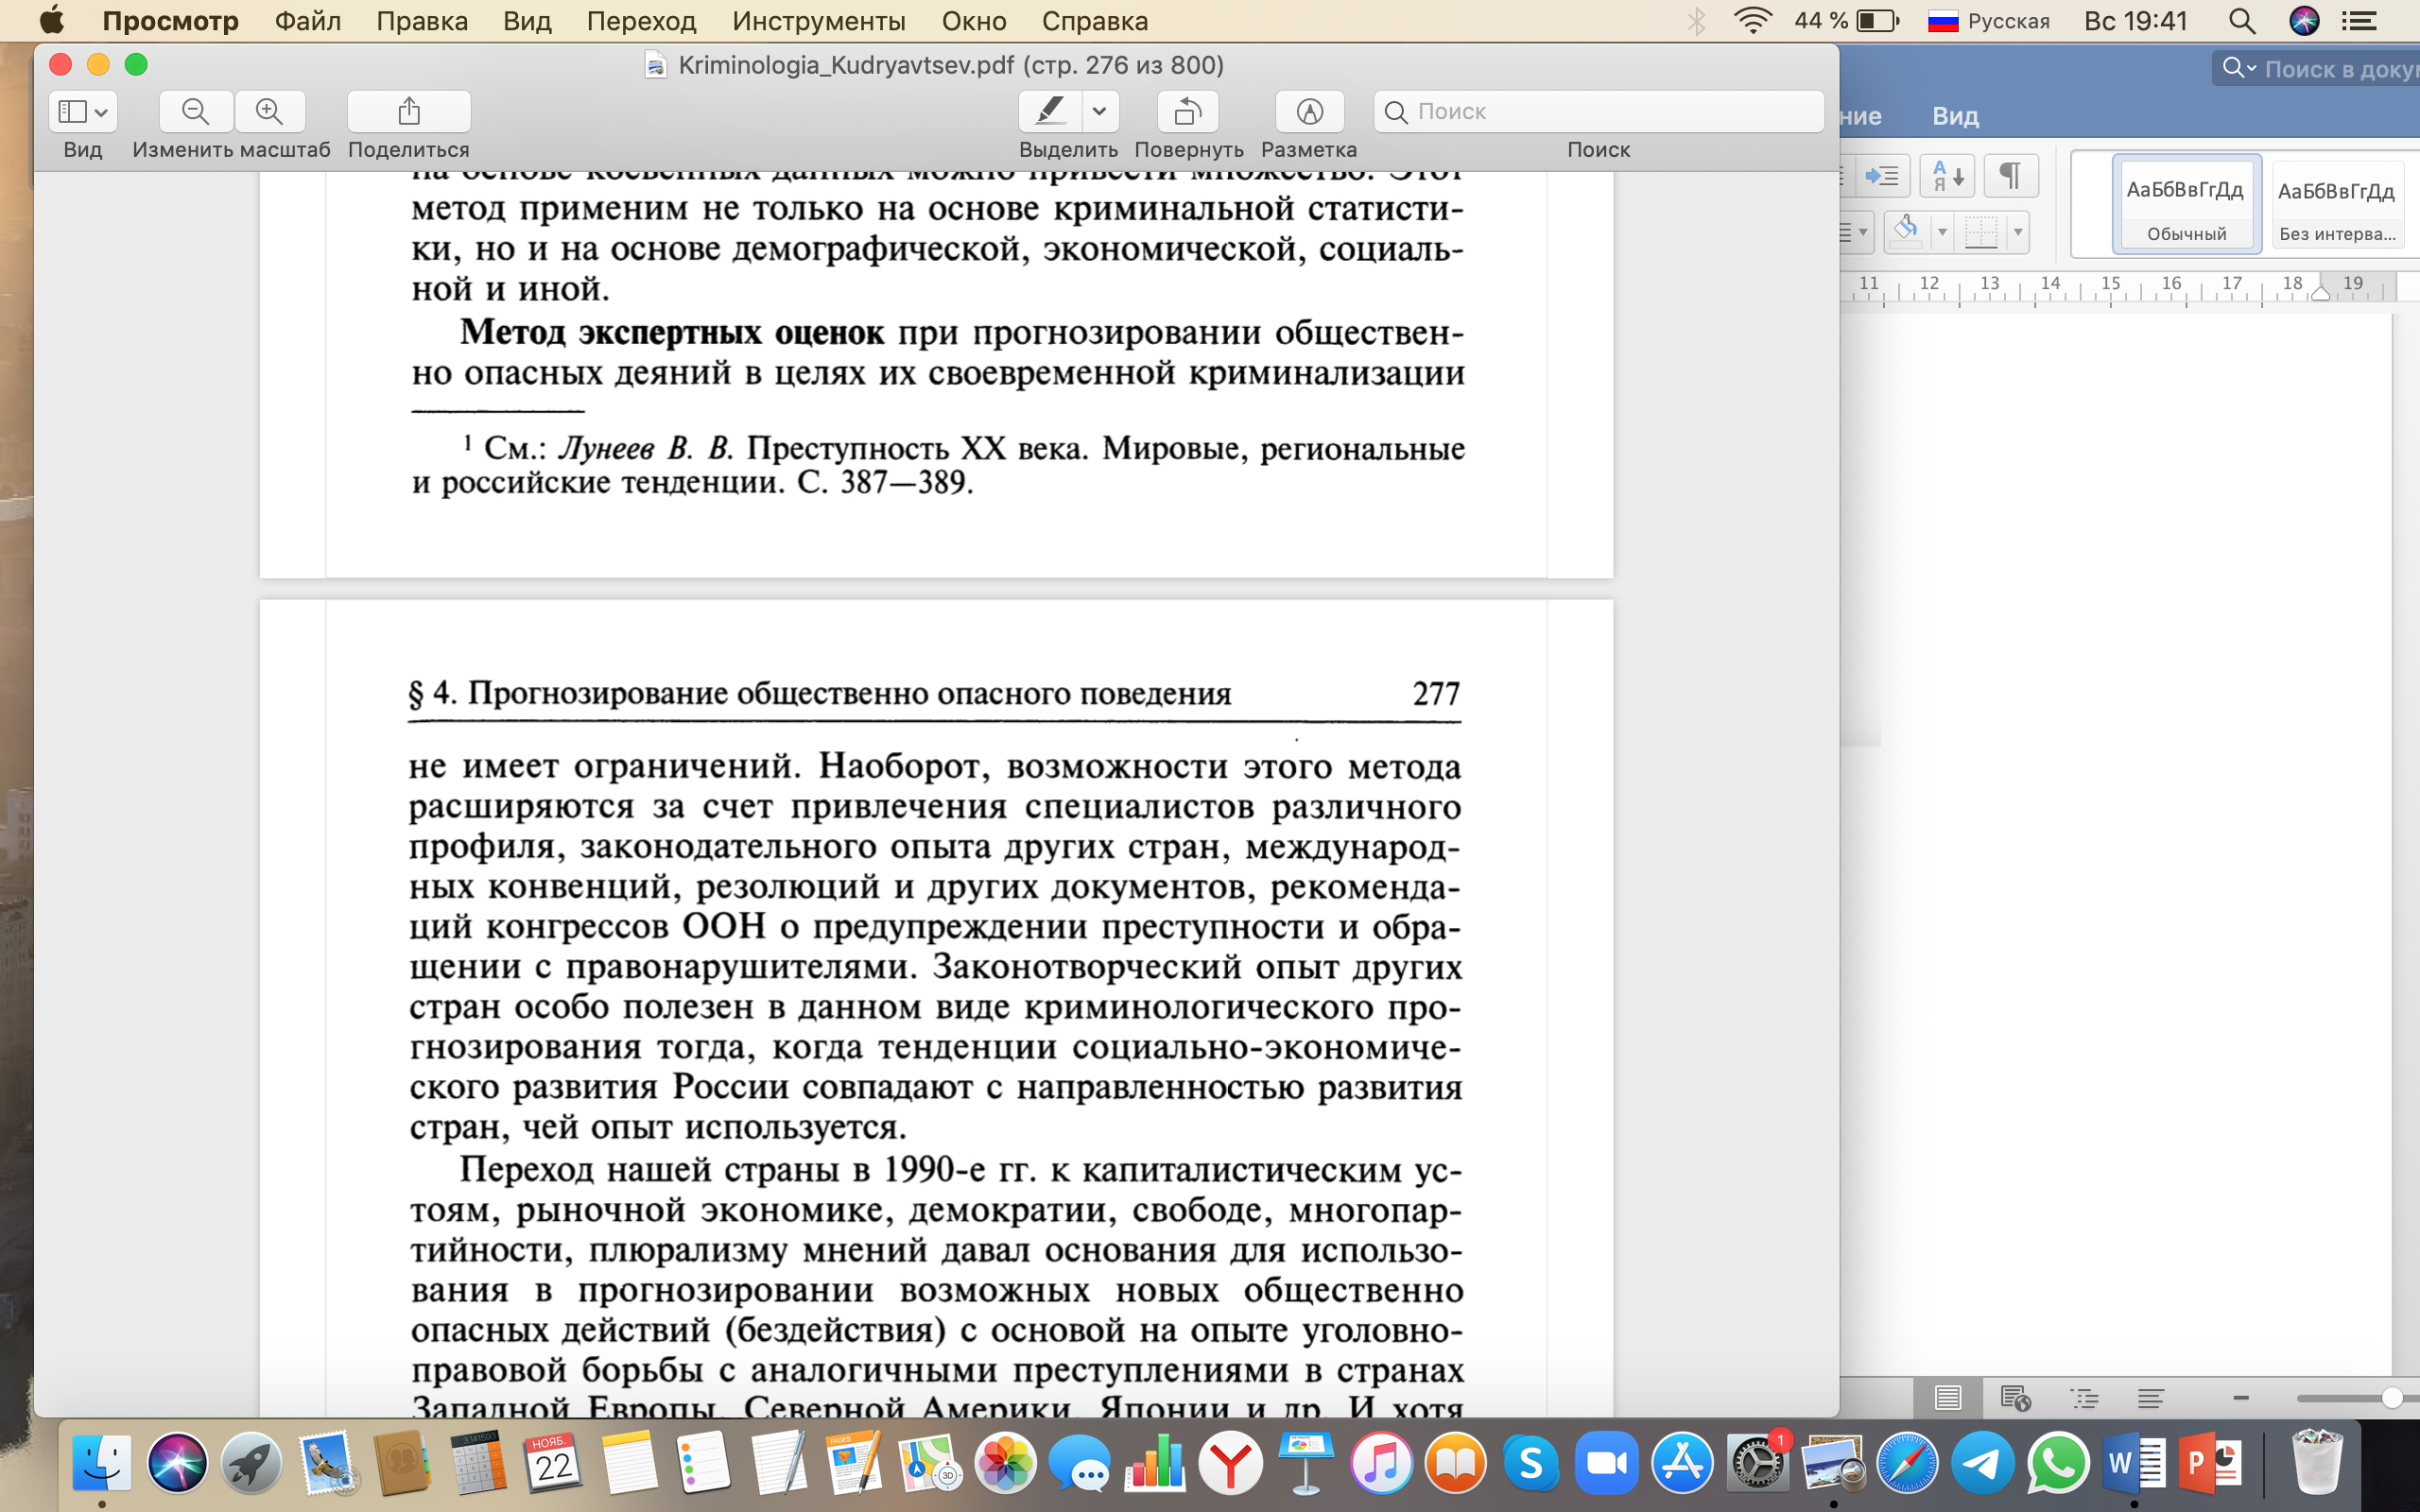Rotate the page with the Rotate button
This screenshot has width=2420, height=1512.
point(1188,111)
